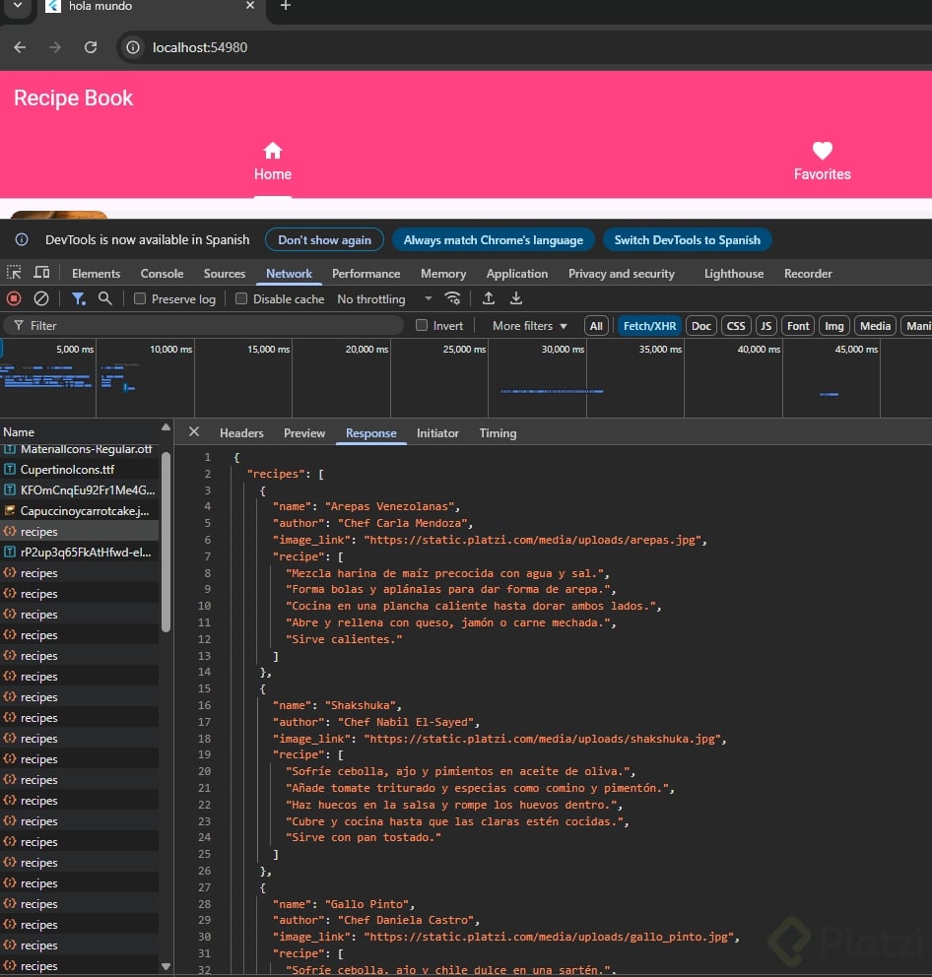The width and height of the screenshot is (932, 977).
Task: Click the import HAR upload icon
Action: (489, 298)
